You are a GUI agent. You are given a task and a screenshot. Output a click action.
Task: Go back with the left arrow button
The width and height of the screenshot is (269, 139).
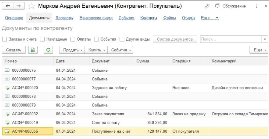[7, 6]
